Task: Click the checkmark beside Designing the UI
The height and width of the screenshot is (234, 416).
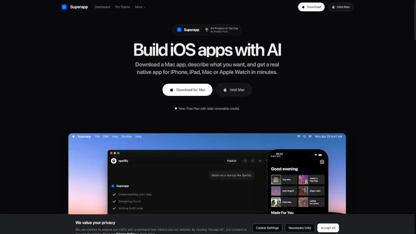Action: 114,201
